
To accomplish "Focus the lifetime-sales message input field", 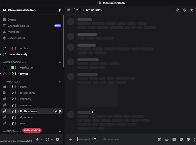I will click(x=116, y=139).
